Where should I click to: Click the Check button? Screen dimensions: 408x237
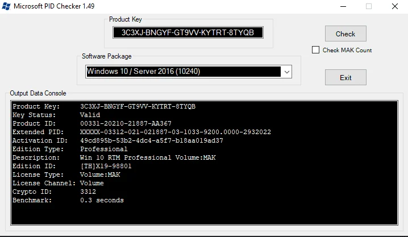click(345, 34)
